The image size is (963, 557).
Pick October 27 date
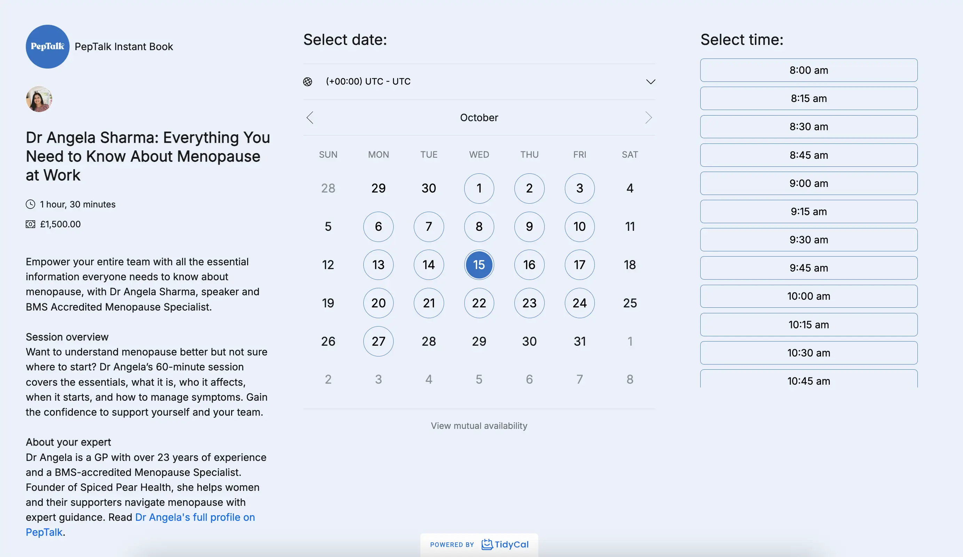click(x=378, y=342)
